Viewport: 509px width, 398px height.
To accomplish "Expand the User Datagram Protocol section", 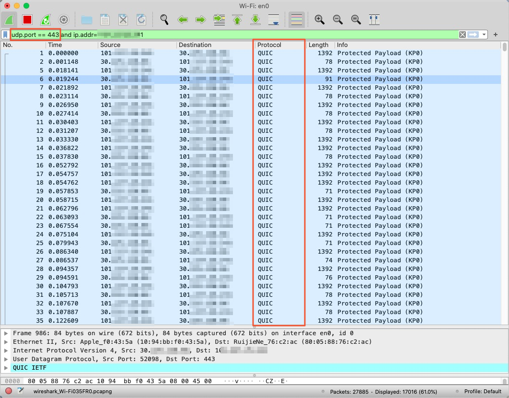I will click(6, 359).
